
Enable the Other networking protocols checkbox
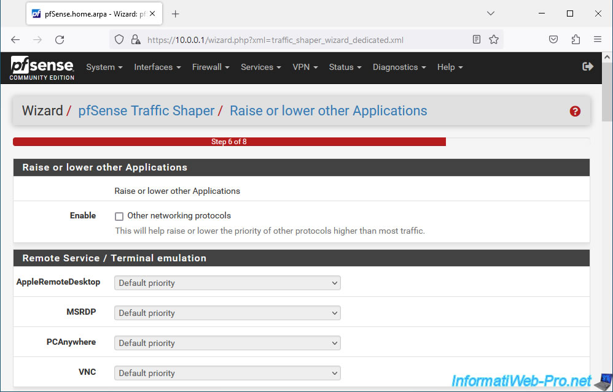click(119, 217)
